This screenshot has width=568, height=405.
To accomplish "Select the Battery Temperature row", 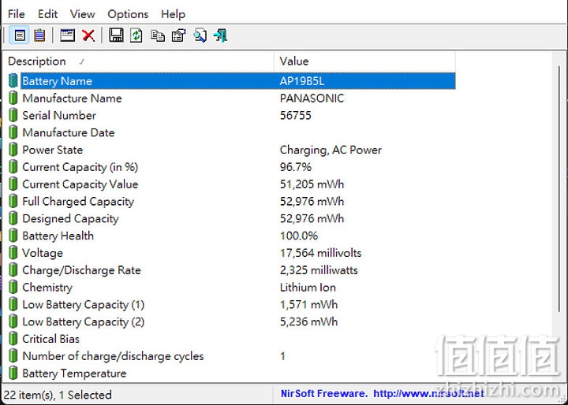I will pyautogui.click(x=232, y=373).
